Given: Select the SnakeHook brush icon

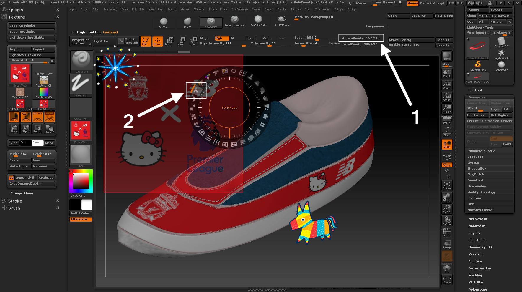Looking at the screenshot, I should tap(282, 20).
